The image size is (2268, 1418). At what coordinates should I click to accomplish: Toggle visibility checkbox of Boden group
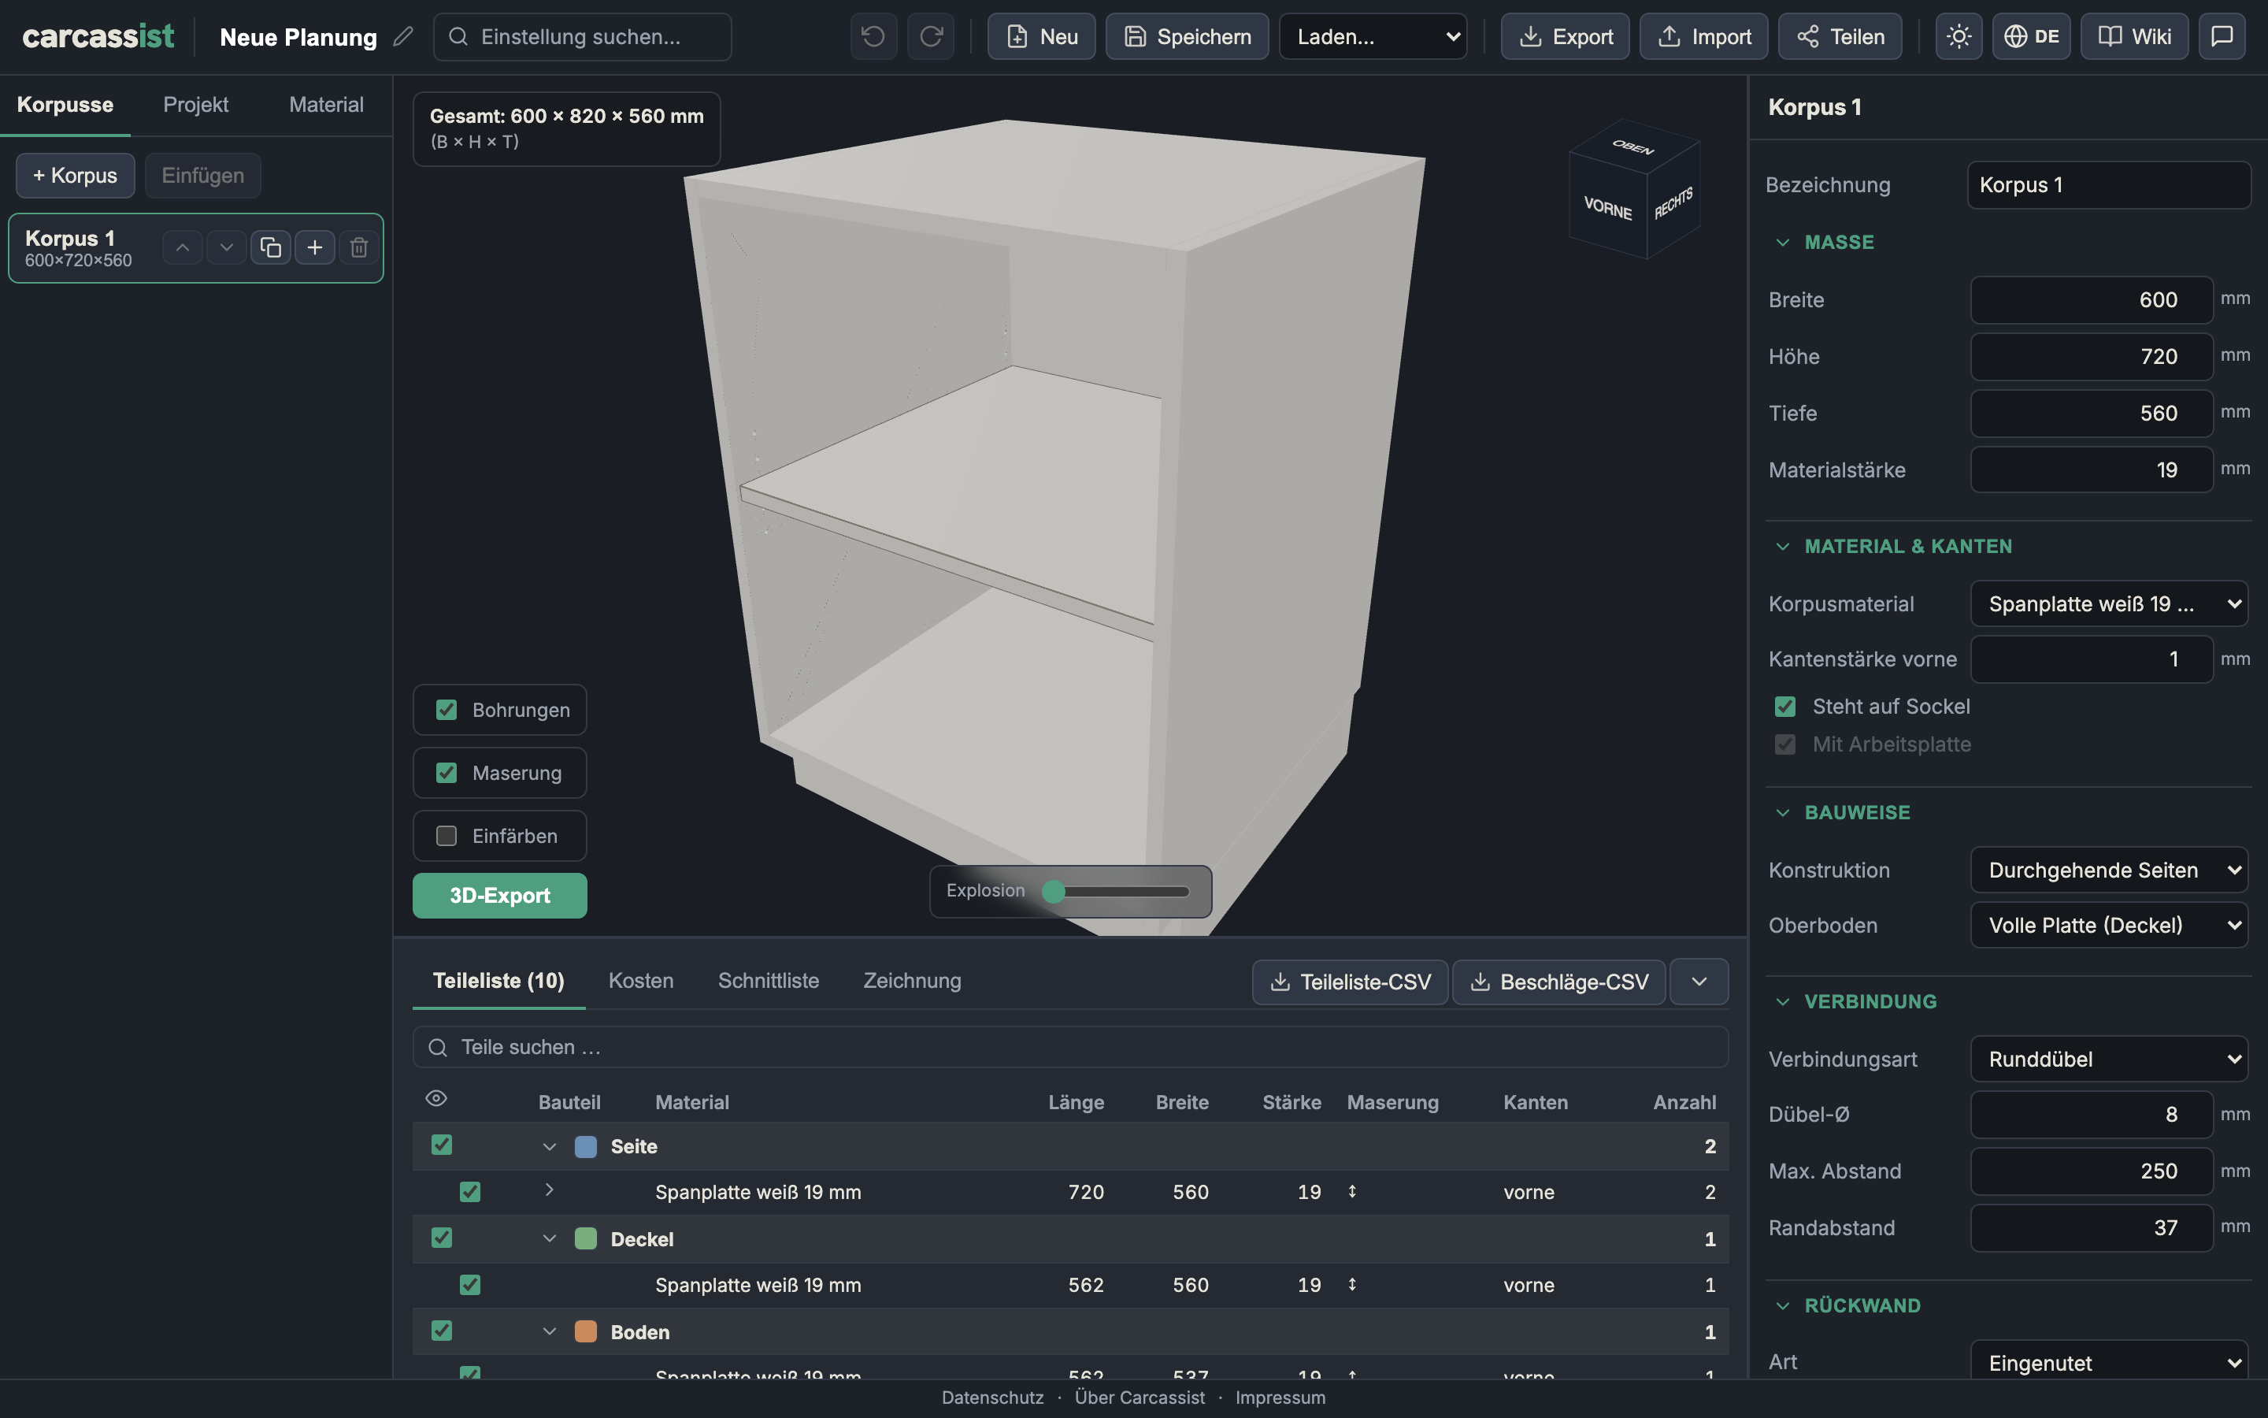tap(442, 1331)
